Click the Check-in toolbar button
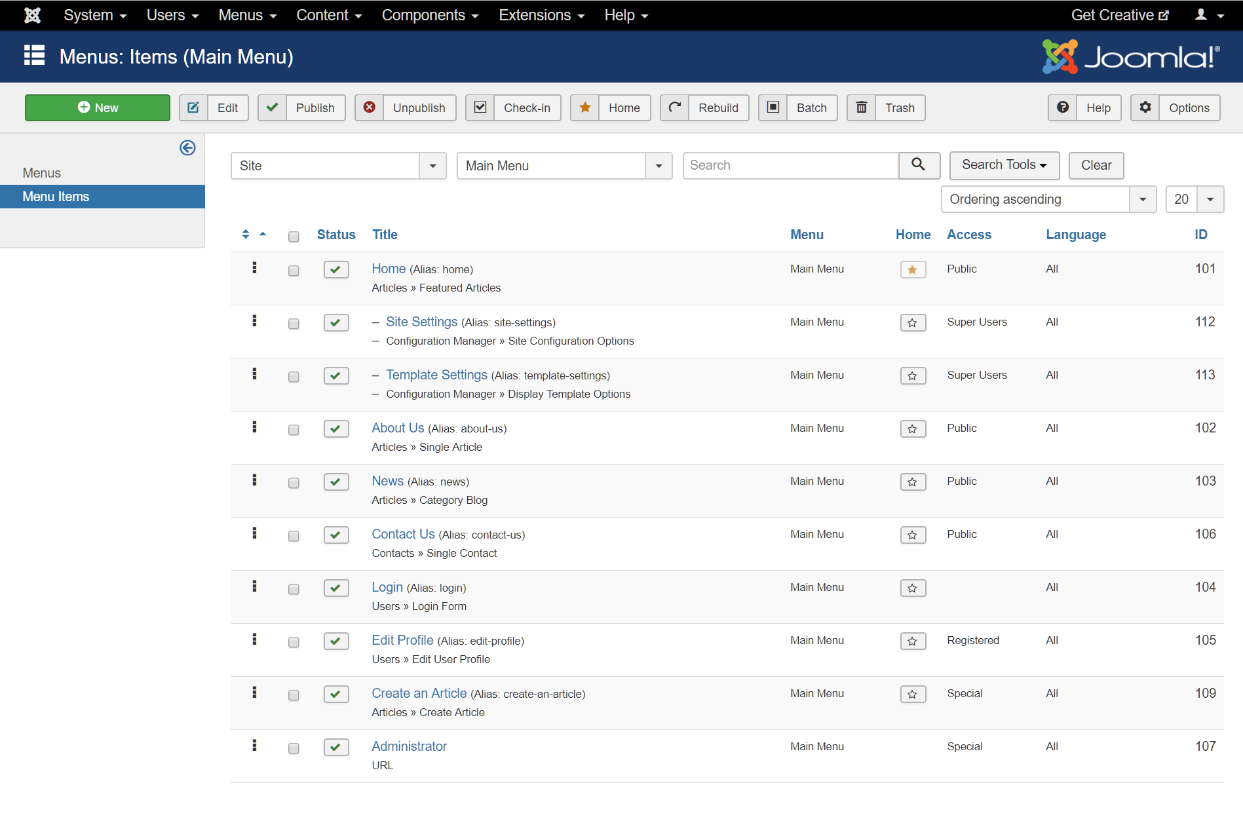Image resolution: width=1243 pixels, height=819 pixels. [x=513, y=107]
